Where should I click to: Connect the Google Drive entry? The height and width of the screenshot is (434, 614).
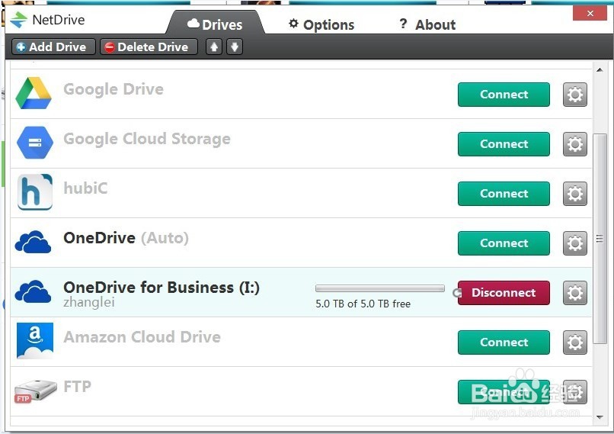[x=504, y=95]
